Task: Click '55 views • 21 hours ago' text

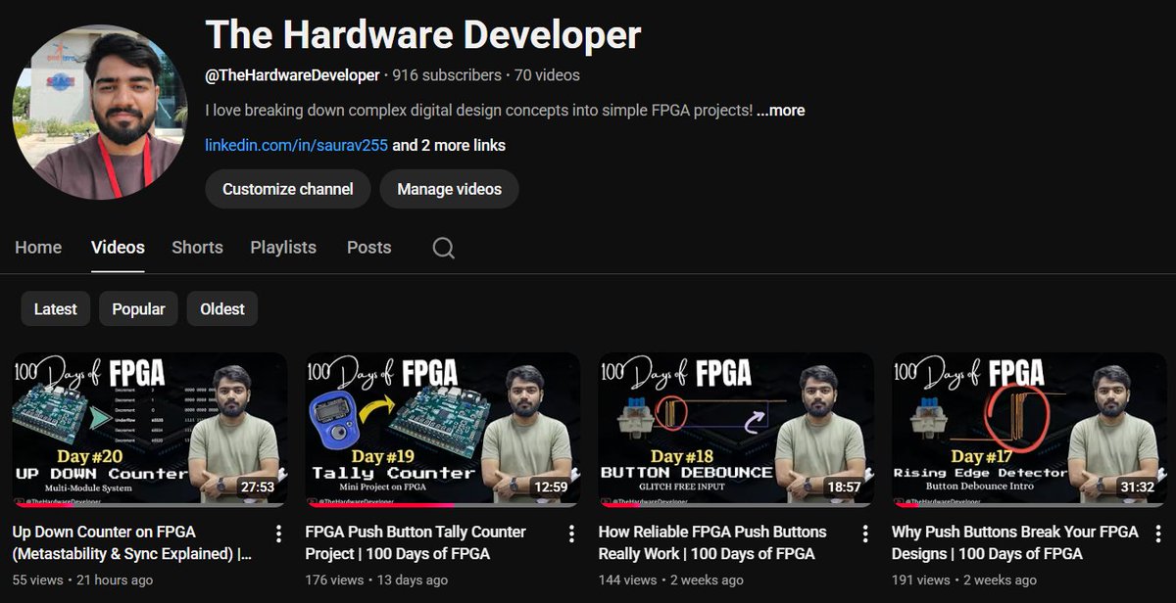Action: click(82, 580)
